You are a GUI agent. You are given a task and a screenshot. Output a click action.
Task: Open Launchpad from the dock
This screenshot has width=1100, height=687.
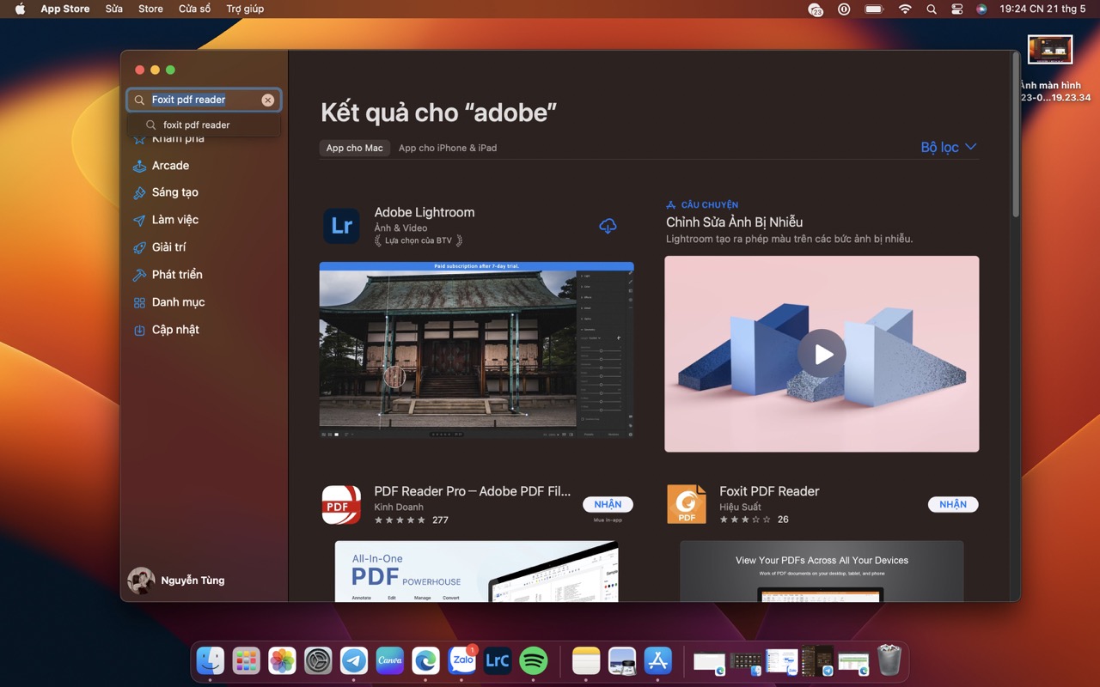click(247, 660)
